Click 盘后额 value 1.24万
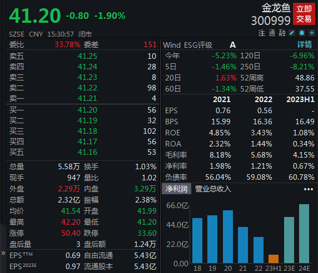This screenshot has width=318, height=273. pyautogui.click(x=145, y=244)
